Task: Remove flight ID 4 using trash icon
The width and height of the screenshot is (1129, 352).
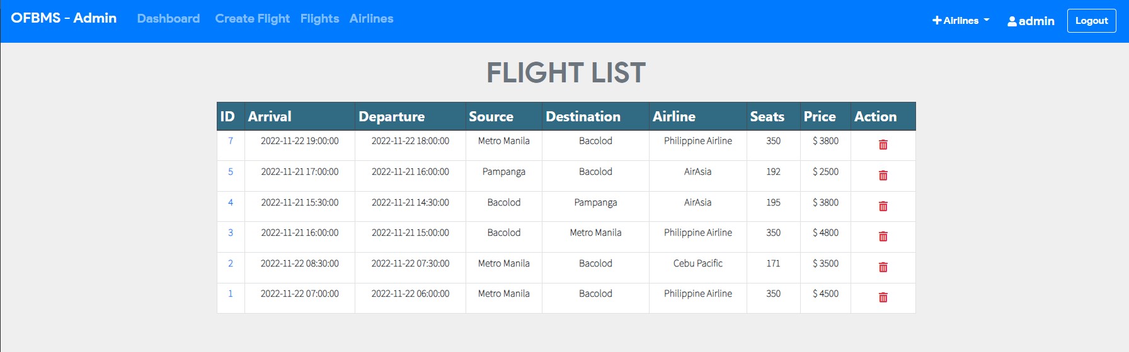Action: point(883,206)
